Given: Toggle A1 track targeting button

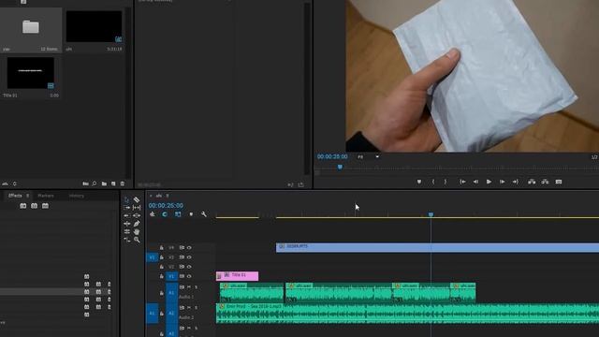Looking at the screenshot, I should click(x=171, y=293).
